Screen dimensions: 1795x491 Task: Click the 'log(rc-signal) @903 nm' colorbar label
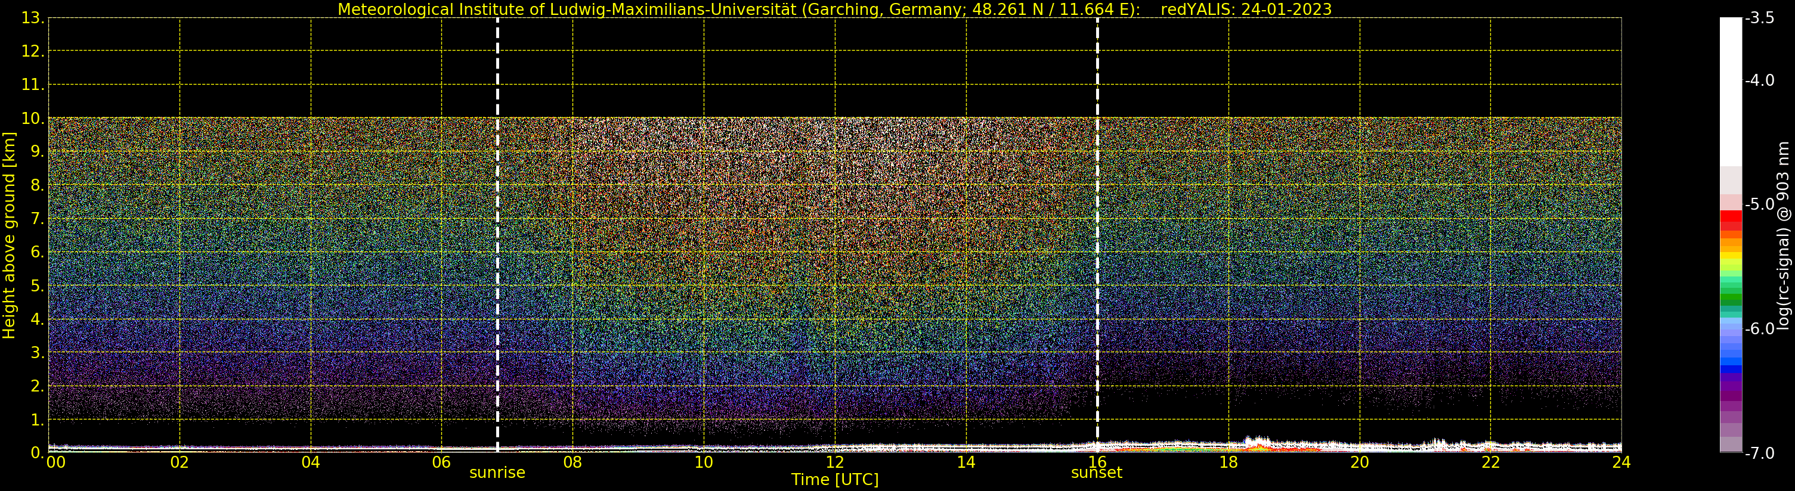click(x=1782, y=235)
